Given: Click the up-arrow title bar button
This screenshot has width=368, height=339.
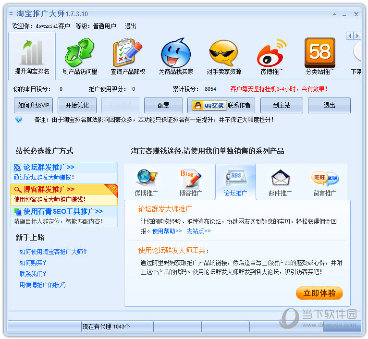Looking at the screenshot, I should coord(334,14).
